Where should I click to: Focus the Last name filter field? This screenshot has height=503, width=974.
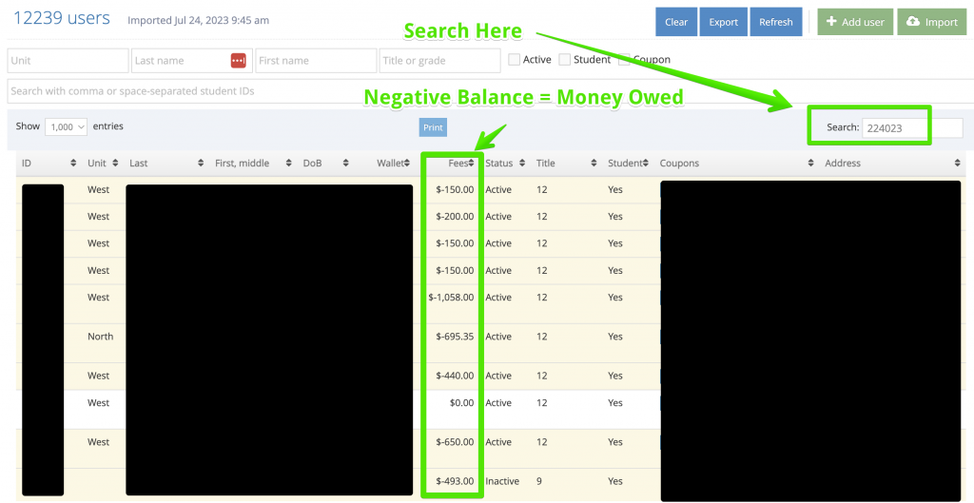click(x=192, y=61)
